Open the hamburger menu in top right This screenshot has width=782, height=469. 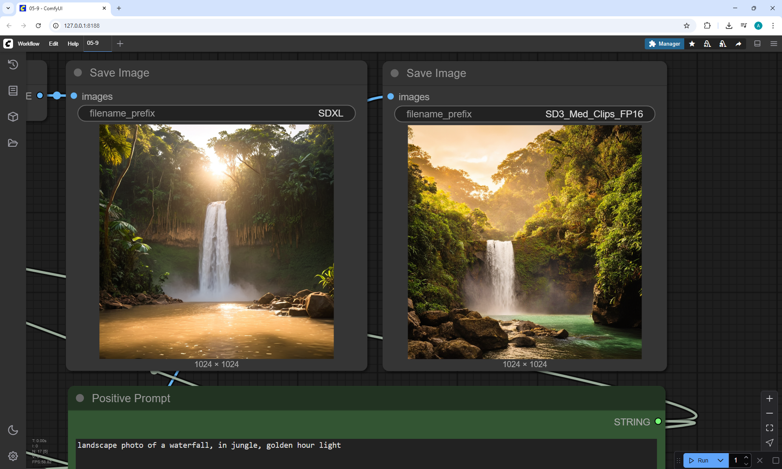(774, 44)
